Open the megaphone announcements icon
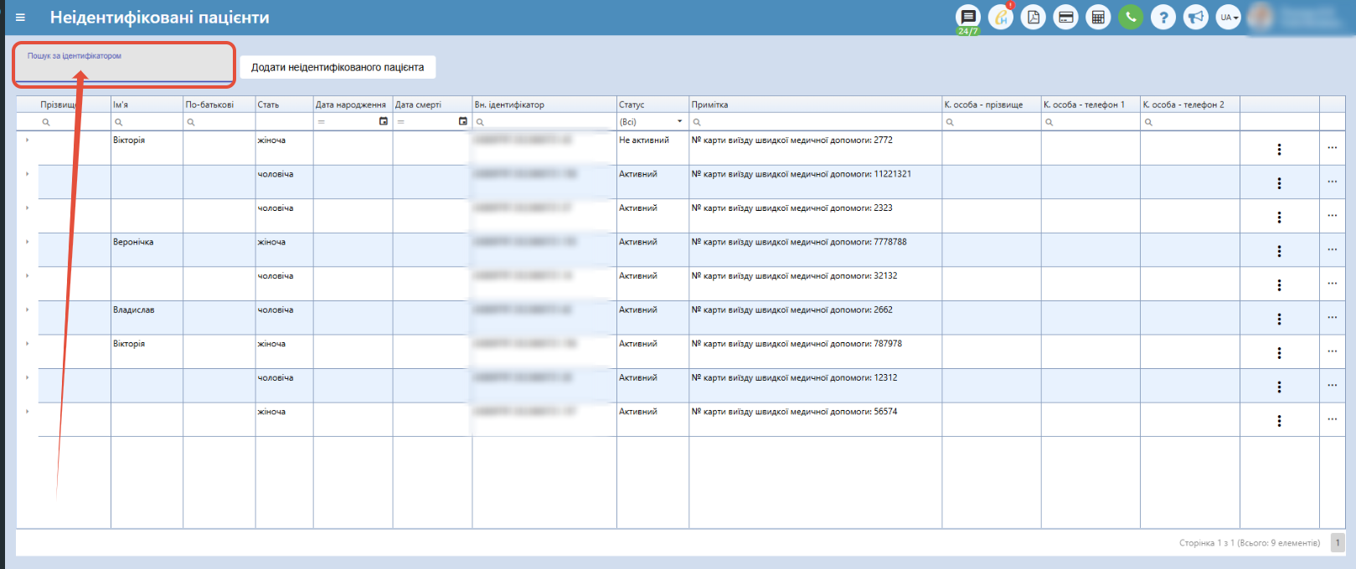The image size is (1356, 569). (x=1196, y=17)
